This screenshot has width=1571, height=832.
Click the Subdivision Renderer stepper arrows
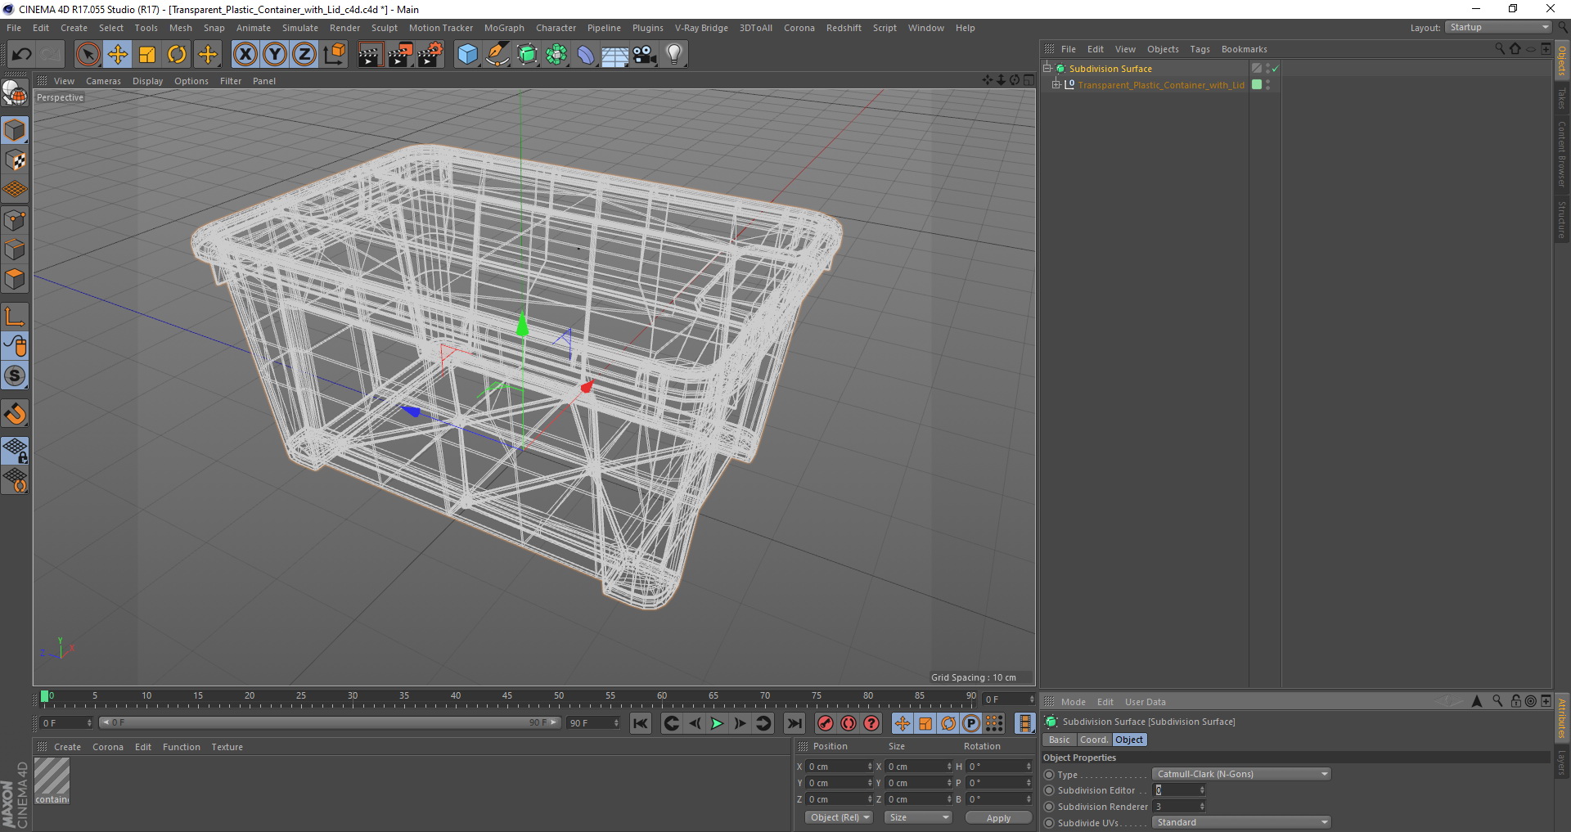click(1202, 807)
